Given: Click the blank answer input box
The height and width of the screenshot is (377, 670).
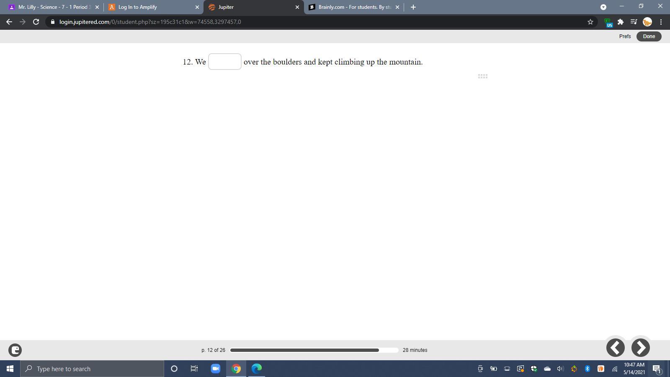Looking at the screenshot, I should [225, 62].
